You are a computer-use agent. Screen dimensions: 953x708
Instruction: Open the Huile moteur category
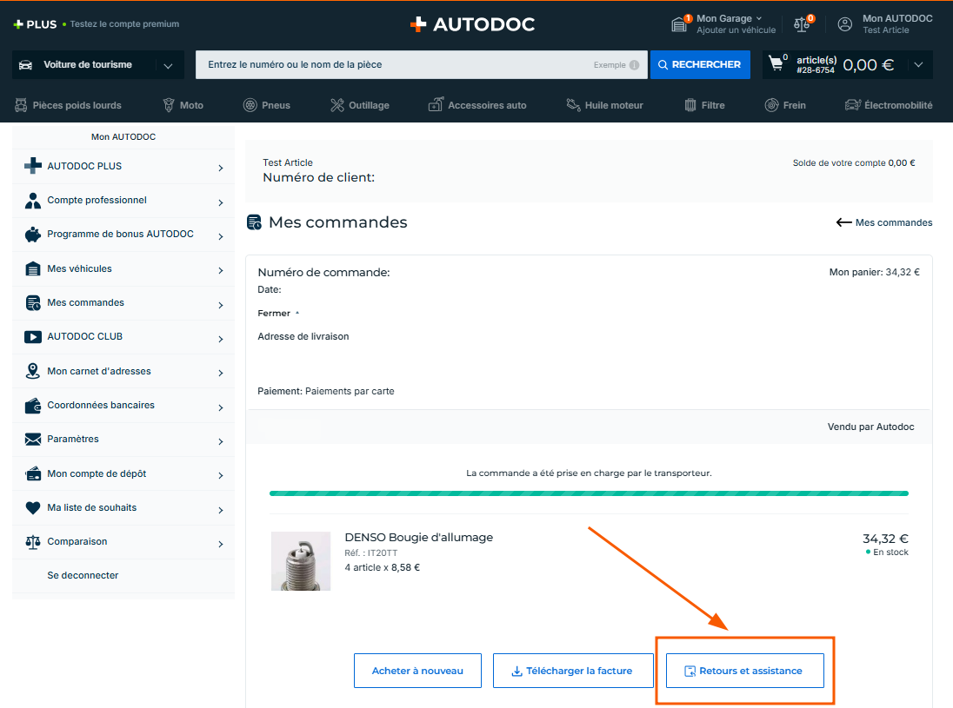pyautogui.click(x=604, y=105)
